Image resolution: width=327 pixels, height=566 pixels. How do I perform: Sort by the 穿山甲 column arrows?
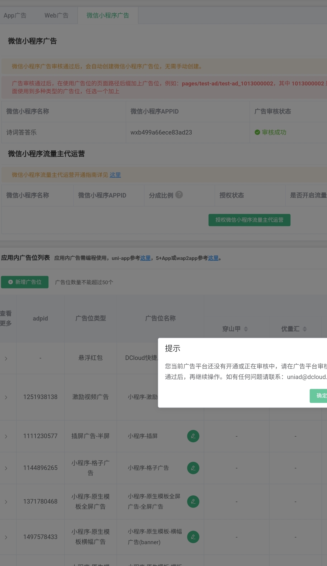246,329
